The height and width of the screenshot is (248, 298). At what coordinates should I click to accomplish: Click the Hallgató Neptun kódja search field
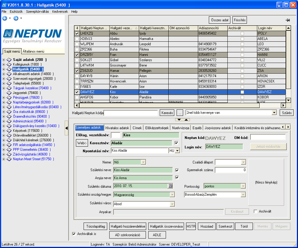point(131,113)
